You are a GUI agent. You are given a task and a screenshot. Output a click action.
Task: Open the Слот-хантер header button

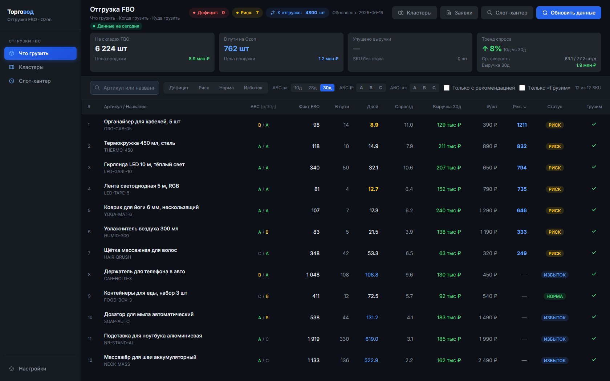[507, 13]
